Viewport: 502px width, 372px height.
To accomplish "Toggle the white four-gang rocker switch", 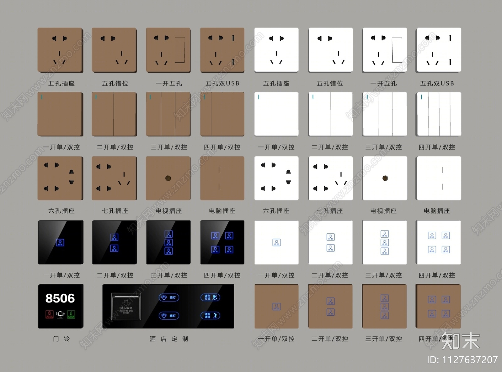I will [x=439, y=114].
